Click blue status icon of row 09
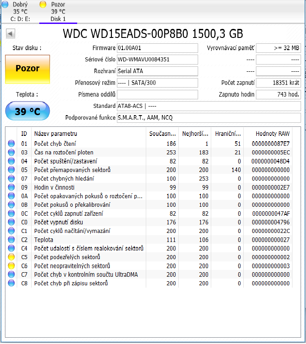The image size is (306, 344). tap(11, 187)
